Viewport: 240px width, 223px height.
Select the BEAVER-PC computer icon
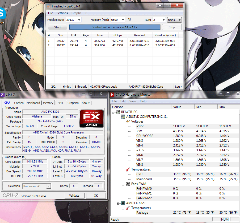[x=118, y=112]
